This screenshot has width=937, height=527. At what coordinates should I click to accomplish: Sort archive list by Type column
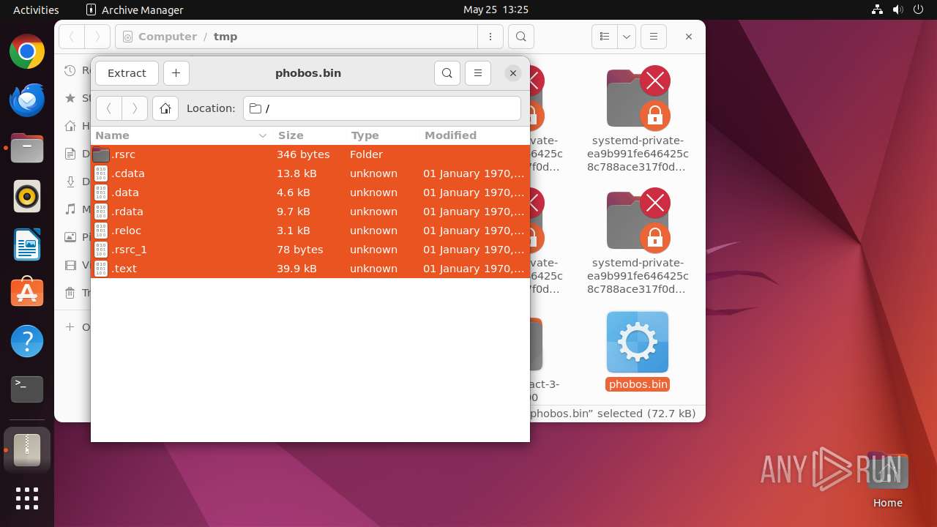[x=383, y=135]
